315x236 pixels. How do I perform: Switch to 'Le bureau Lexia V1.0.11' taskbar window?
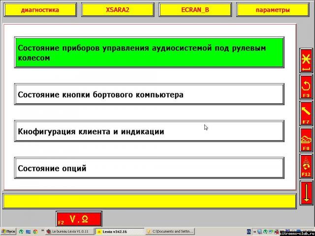tap(70, 232)
